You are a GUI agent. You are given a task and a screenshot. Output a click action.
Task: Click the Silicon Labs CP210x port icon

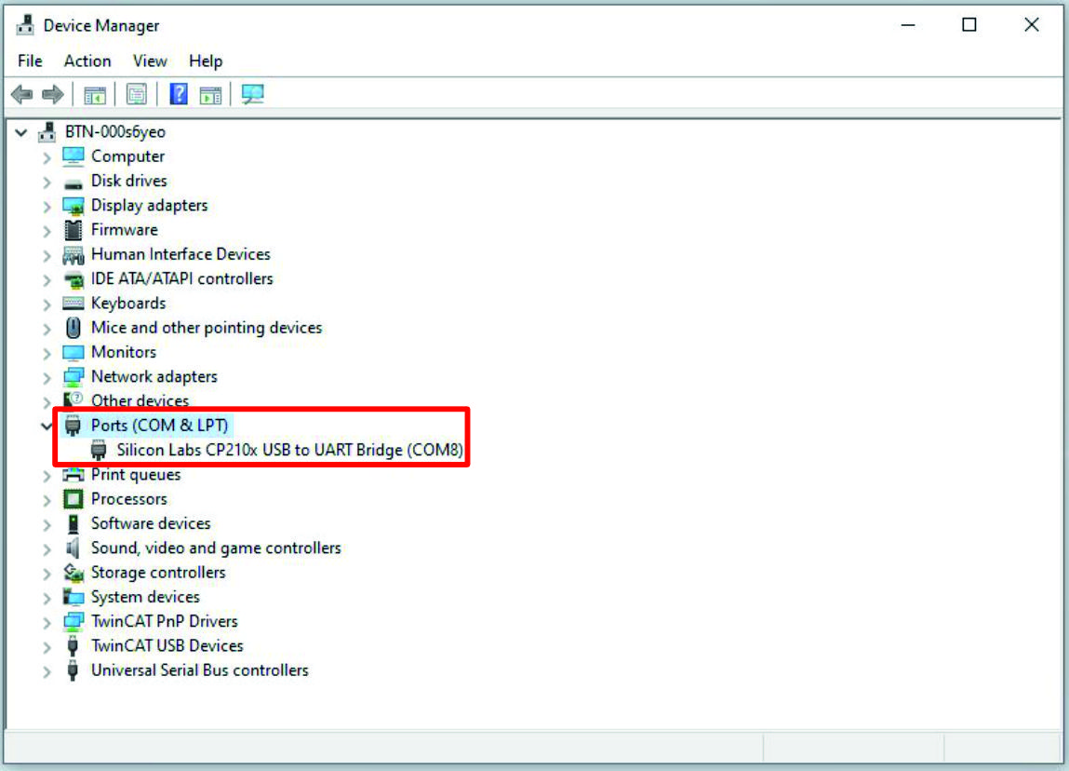(99, 451)
